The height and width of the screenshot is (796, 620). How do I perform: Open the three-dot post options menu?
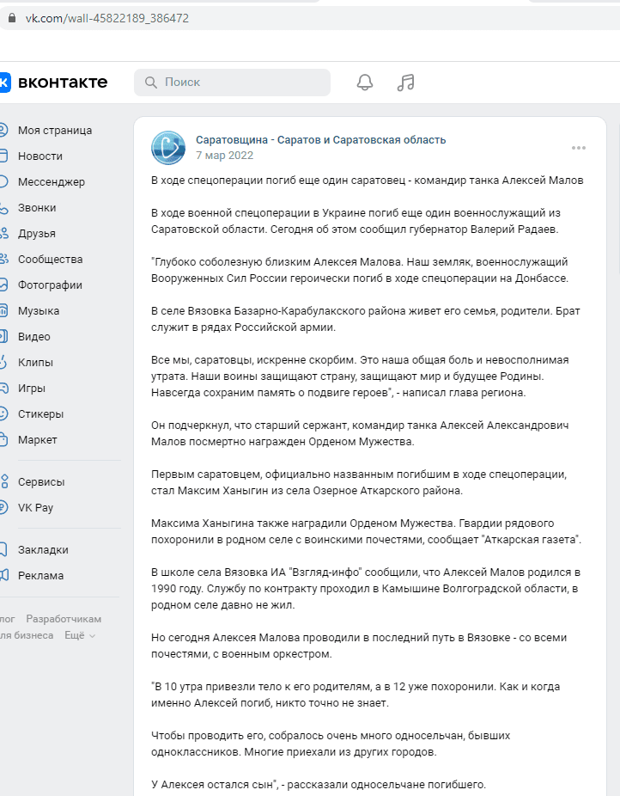pyautogui.click(x=579, y=148)
